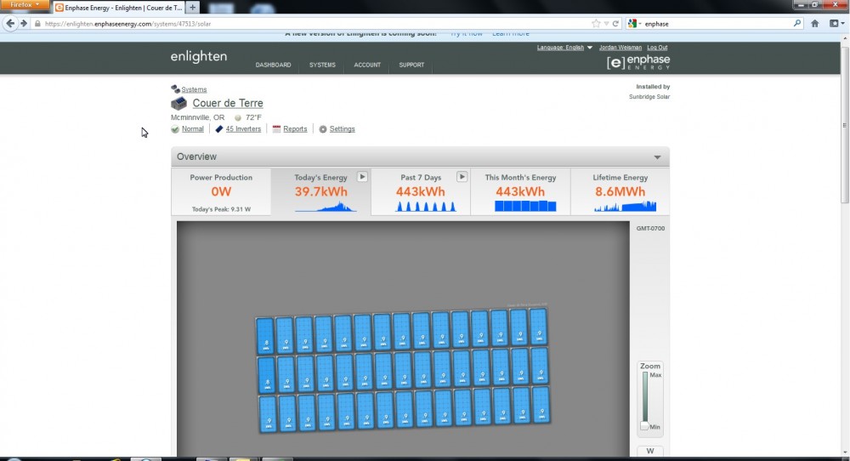Open the Language: English dropdown
Screen dimensions: 850x461
click(x=564, y=48)
